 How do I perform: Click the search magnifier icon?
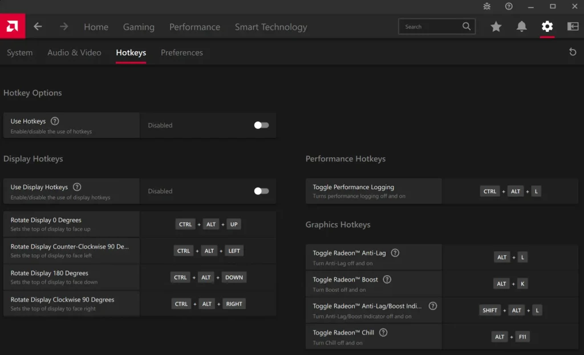[x=467, y=26]
